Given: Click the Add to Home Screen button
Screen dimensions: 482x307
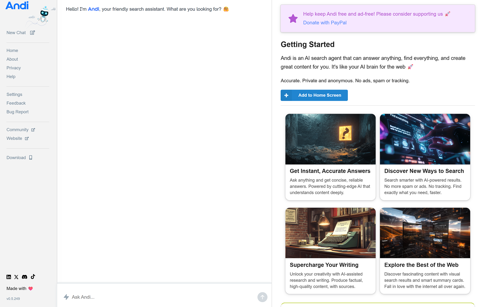Looking at the screenshot, I should click(314, 95).
